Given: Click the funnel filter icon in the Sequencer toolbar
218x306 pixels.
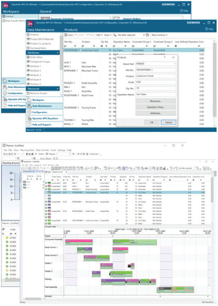Looking at the screenshot, I should pyautogui.click(x=171, y=168).
